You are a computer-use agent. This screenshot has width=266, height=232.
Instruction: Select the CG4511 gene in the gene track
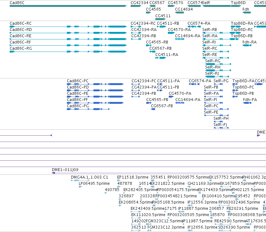click(x=160, y=19)
